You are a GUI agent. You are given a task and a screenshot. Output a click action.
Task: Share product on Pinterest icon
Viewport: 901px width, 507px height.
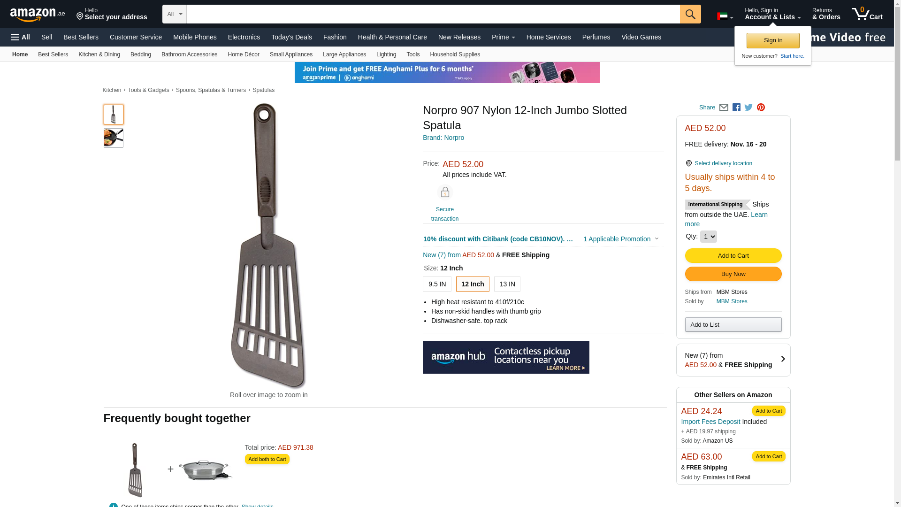point(761,108)
